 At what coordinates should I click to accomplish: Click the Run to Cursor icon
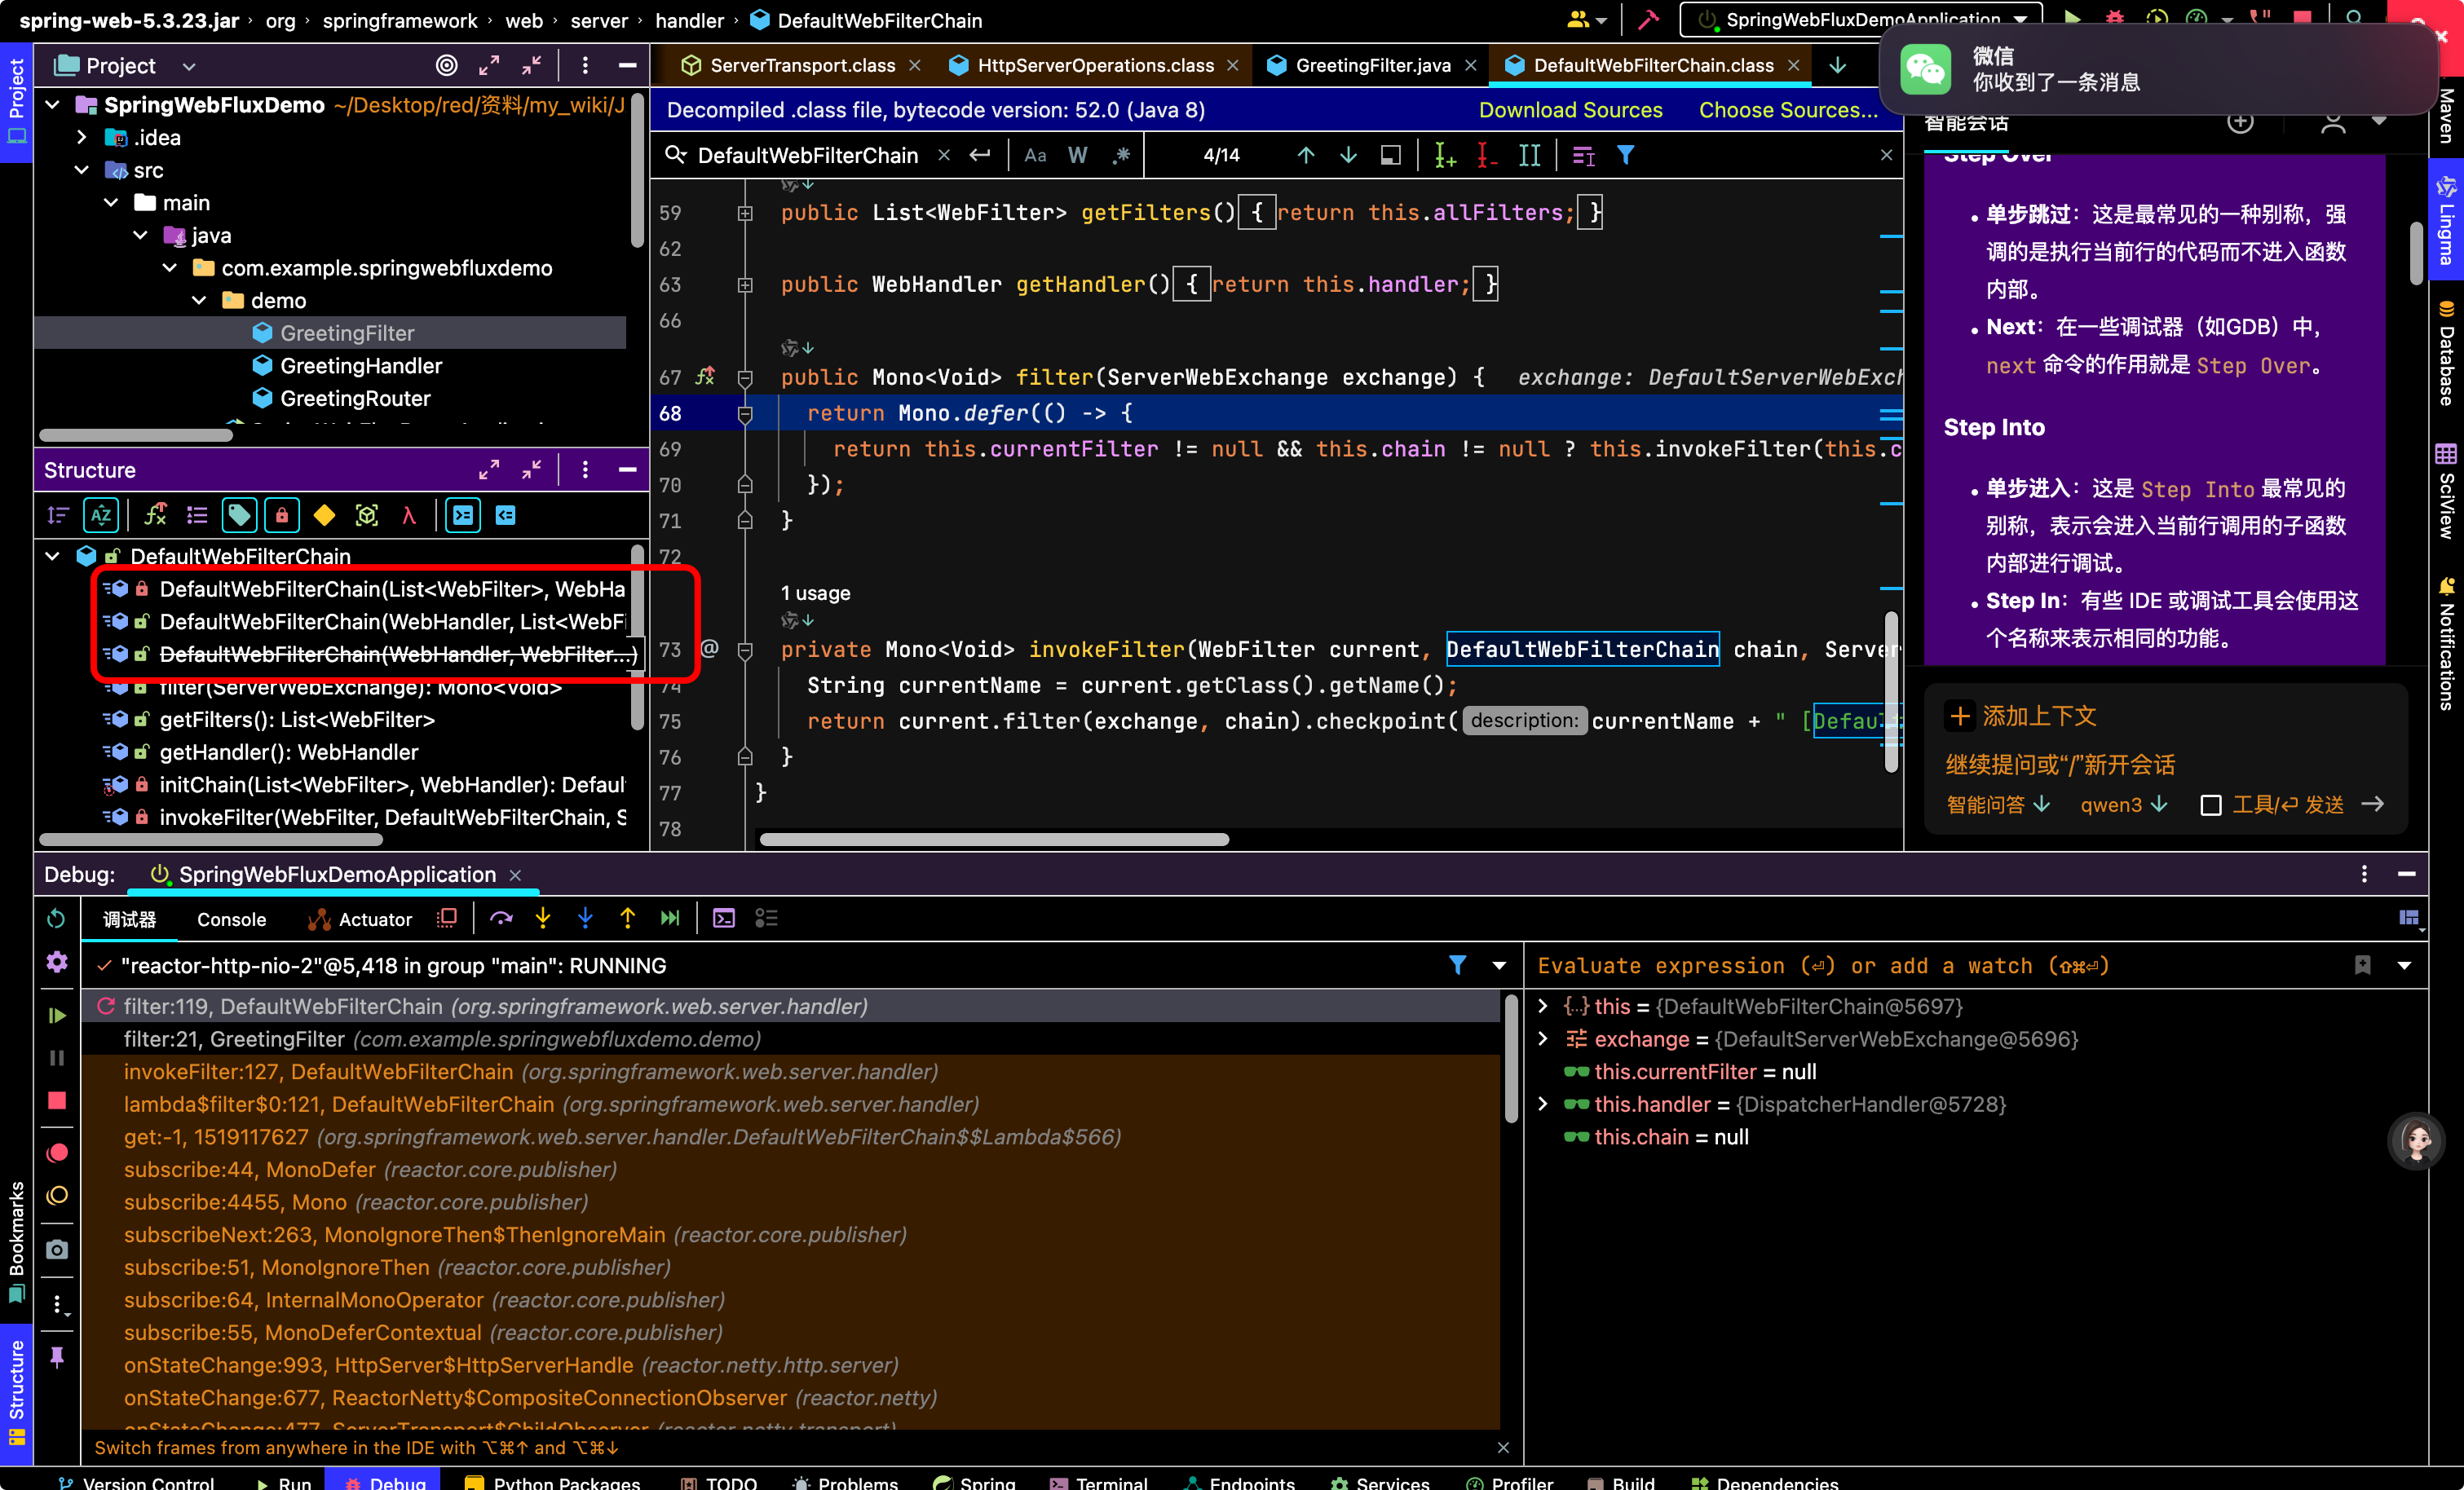(670, 918)
